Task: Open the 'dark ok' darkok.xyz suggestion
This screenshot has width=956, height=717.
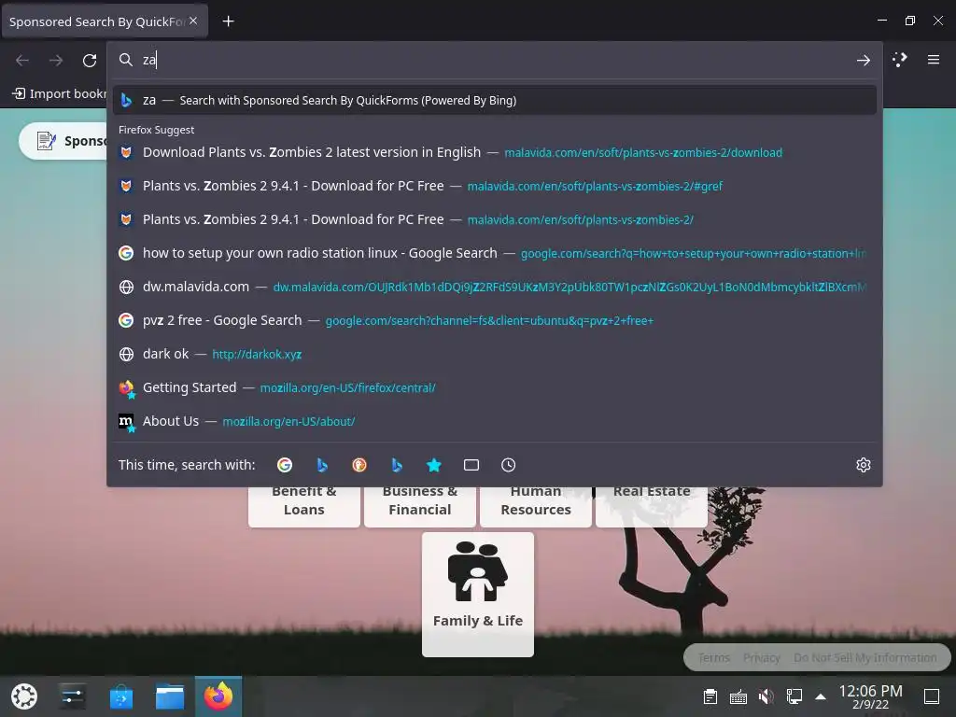Action: coord(495,354)
